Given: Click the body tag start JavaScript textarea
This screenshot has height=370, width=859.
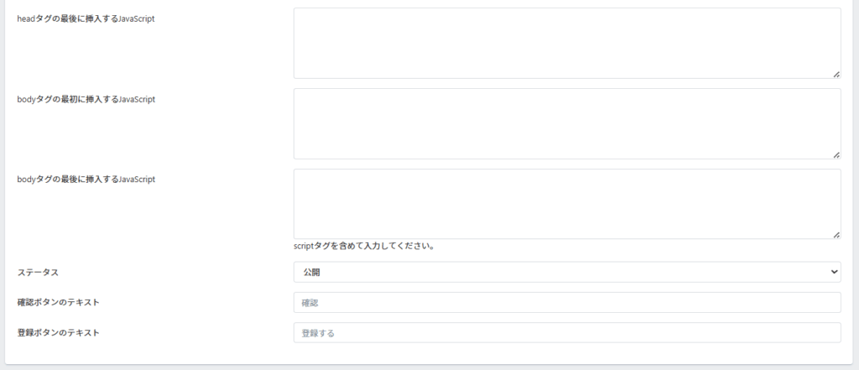Looking at the screenshot, I should [566, 123].
